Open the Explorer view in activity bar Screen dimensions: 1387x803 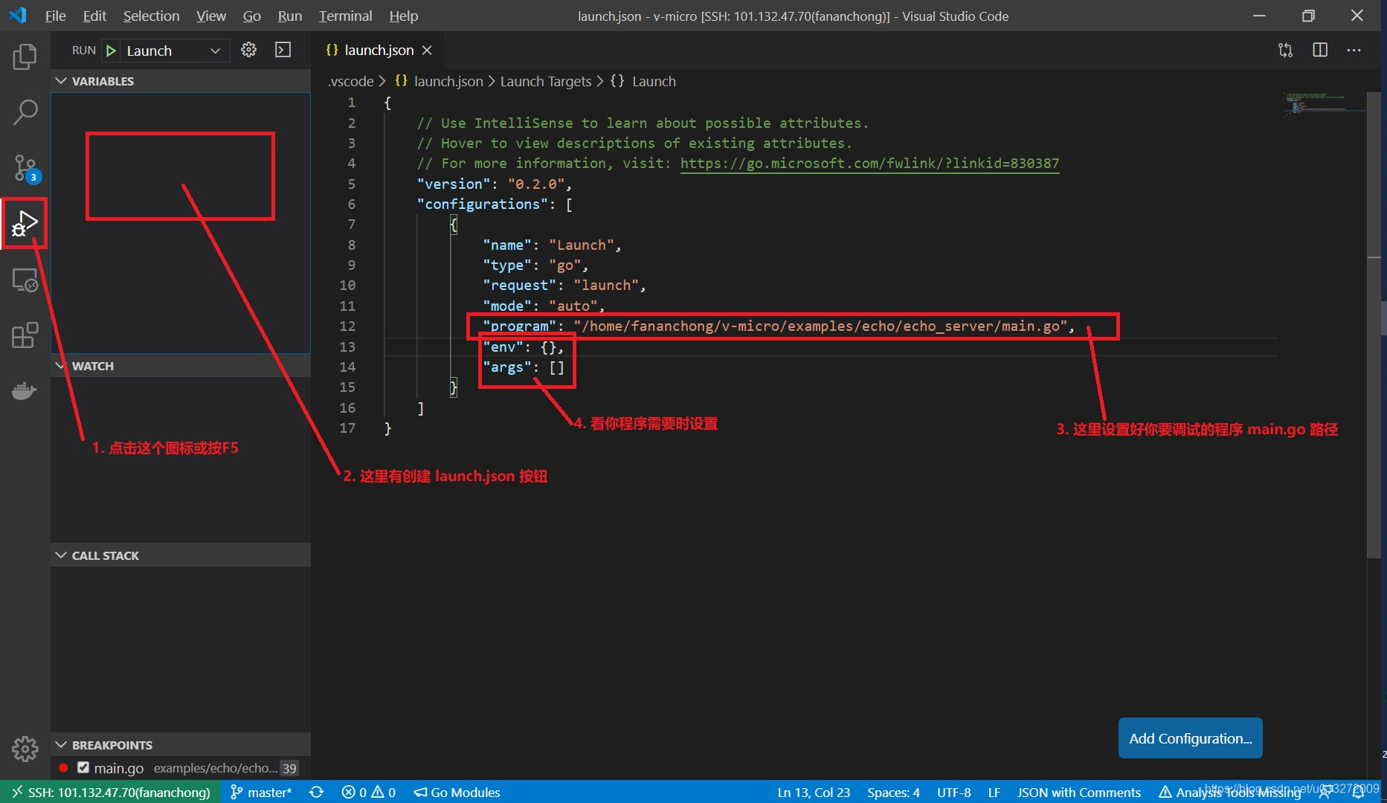(x=25, y=57)
